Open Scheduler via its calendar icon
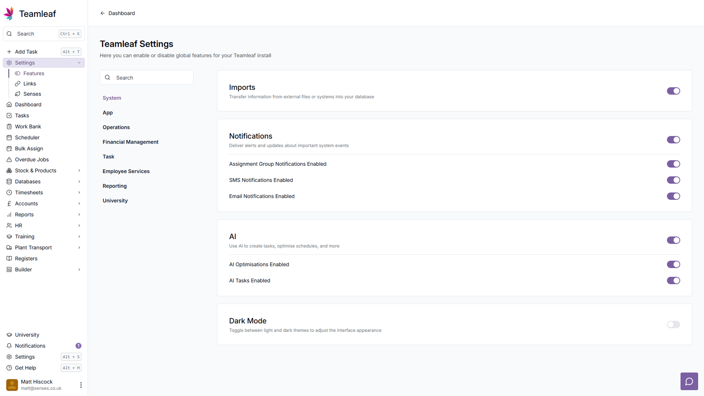 click(9, 137)
